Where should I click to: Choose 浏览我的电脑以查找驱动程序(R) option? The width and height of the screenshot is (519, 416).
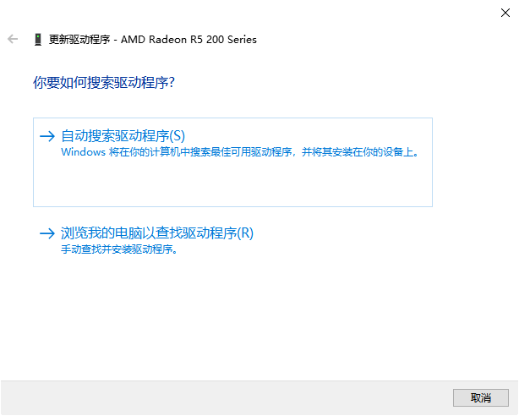(x=157, y=233)
